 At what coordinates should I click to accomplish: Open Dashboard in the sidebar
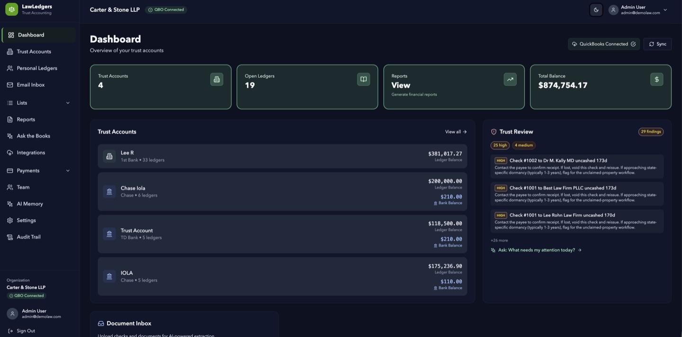tap(38, 35)
